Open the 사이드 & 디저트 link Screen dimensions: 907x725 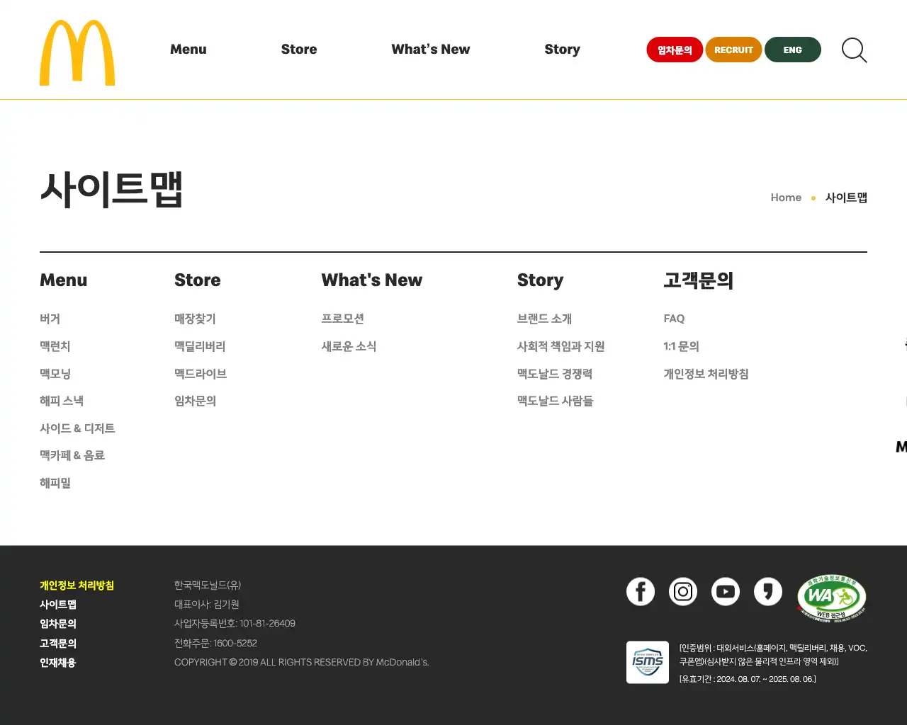[77, 428]
